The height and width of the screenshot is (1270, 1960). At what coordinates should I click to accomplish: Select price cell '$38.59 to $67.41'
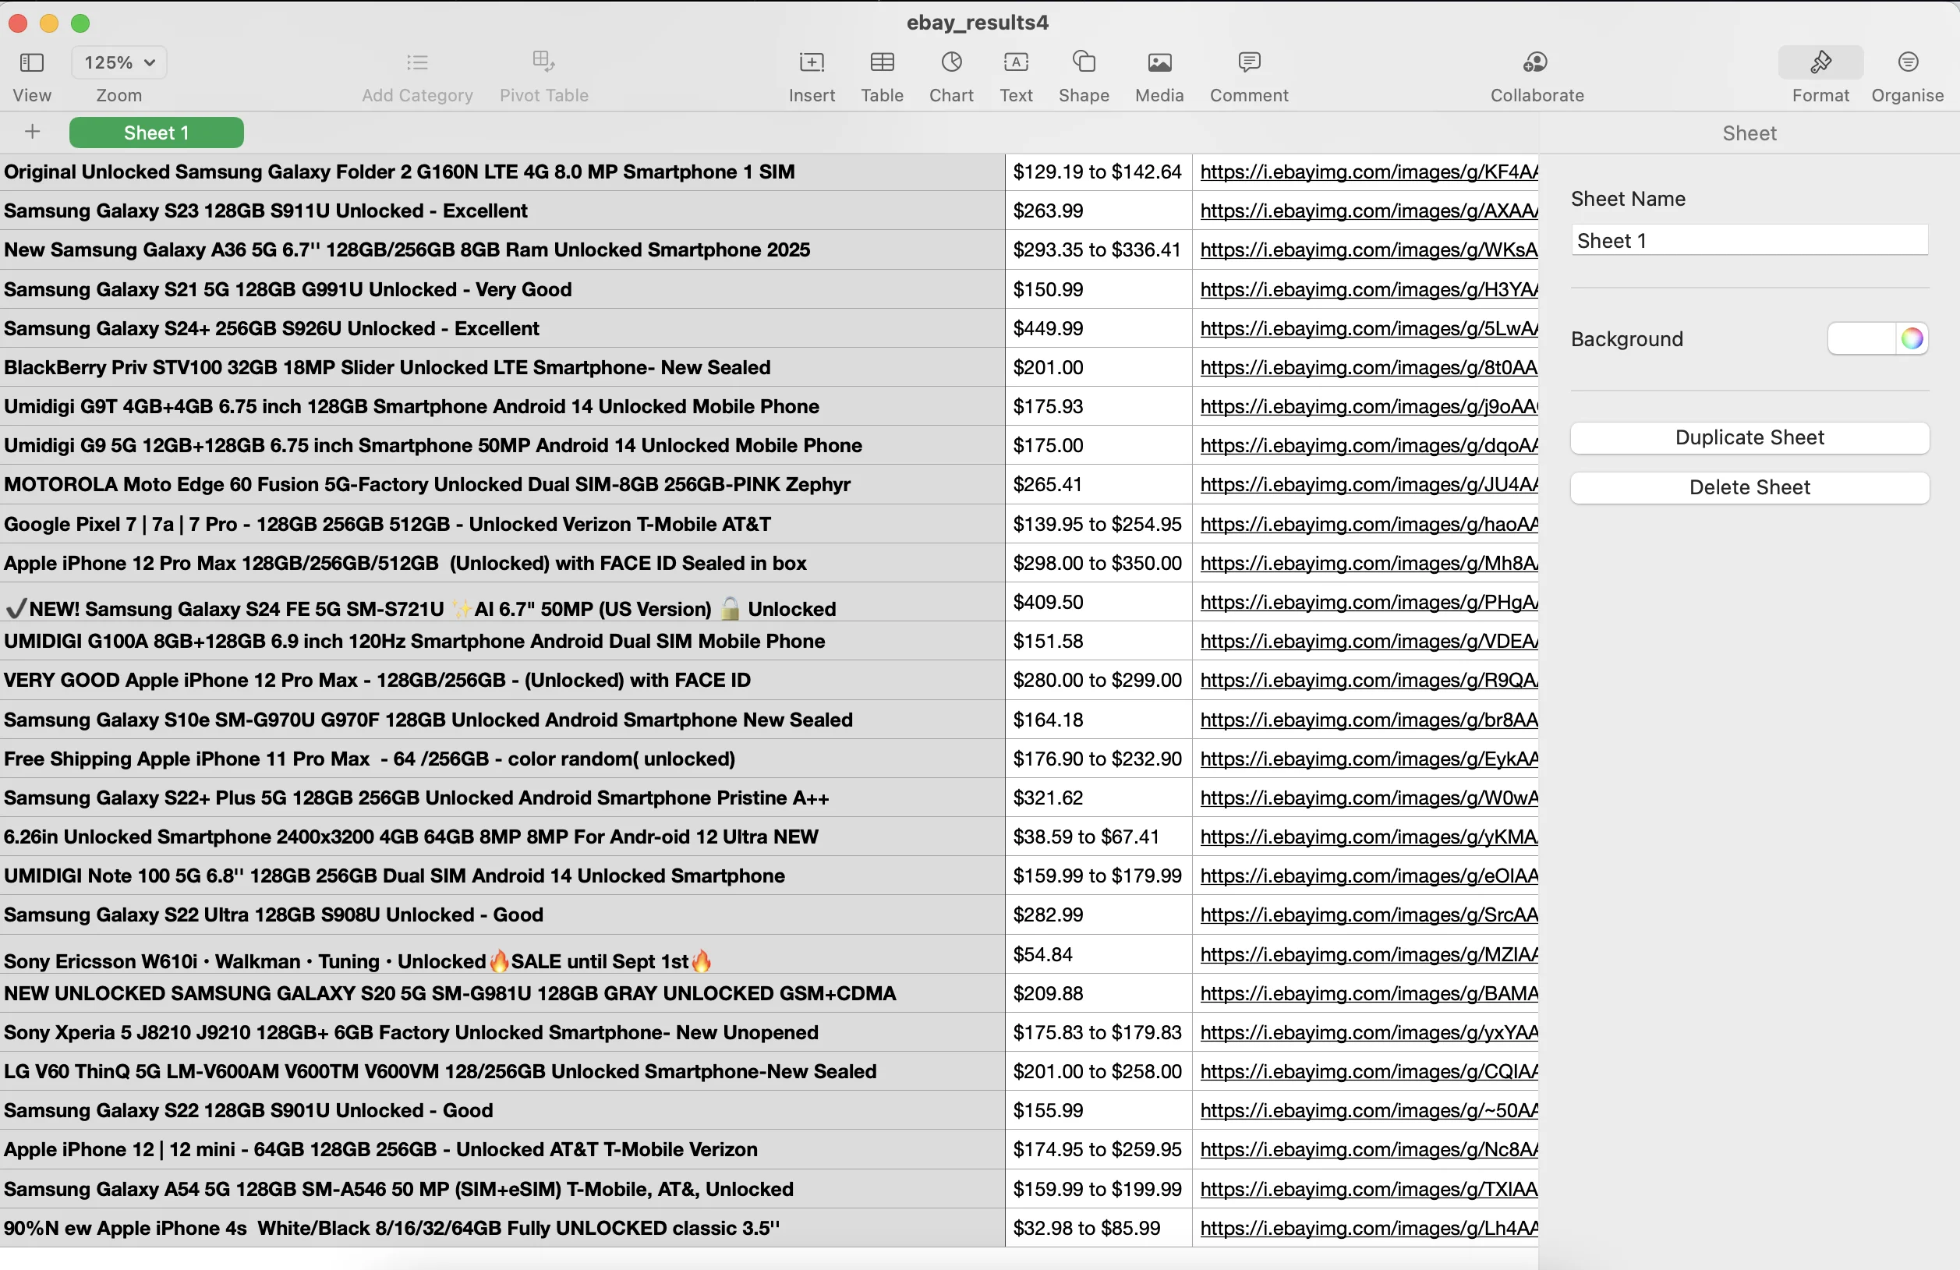(1099, 837)
